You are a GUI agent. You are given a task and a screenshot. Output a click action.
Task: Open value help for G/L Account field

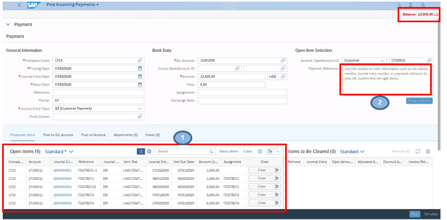(x=283, y=60)
